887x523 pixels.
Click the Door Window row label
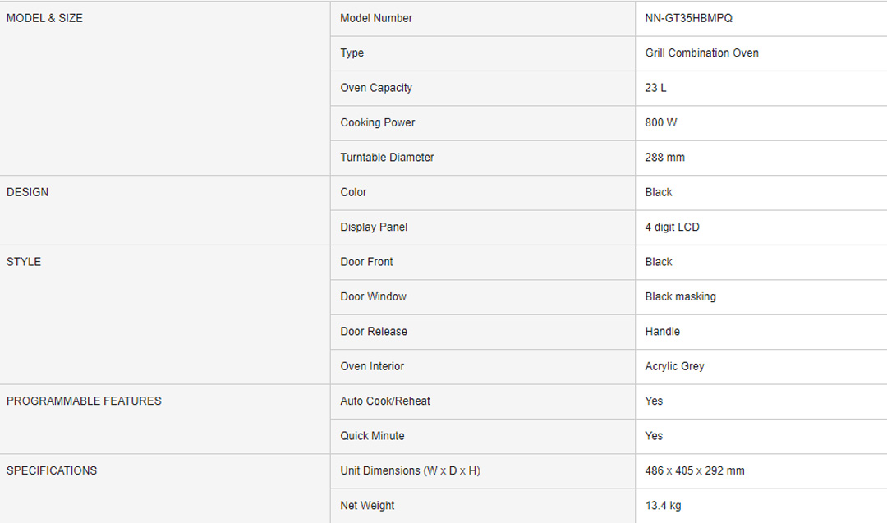click(373, 296)
